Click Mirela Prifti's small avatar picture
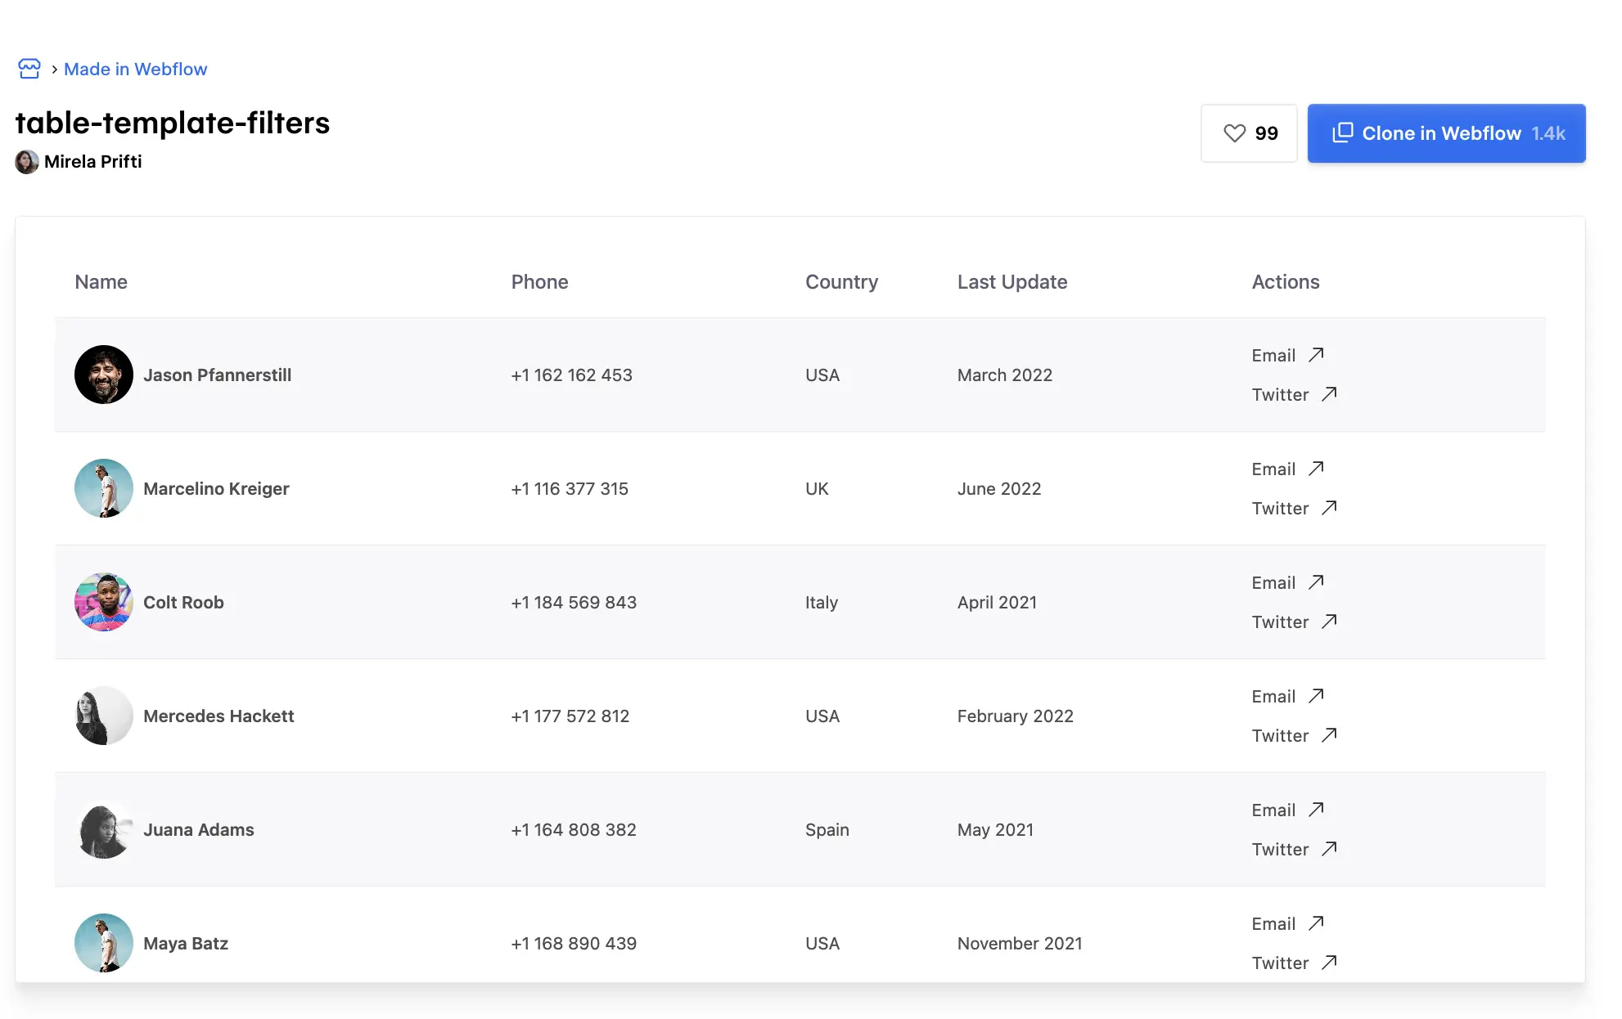 coord(27,161)
